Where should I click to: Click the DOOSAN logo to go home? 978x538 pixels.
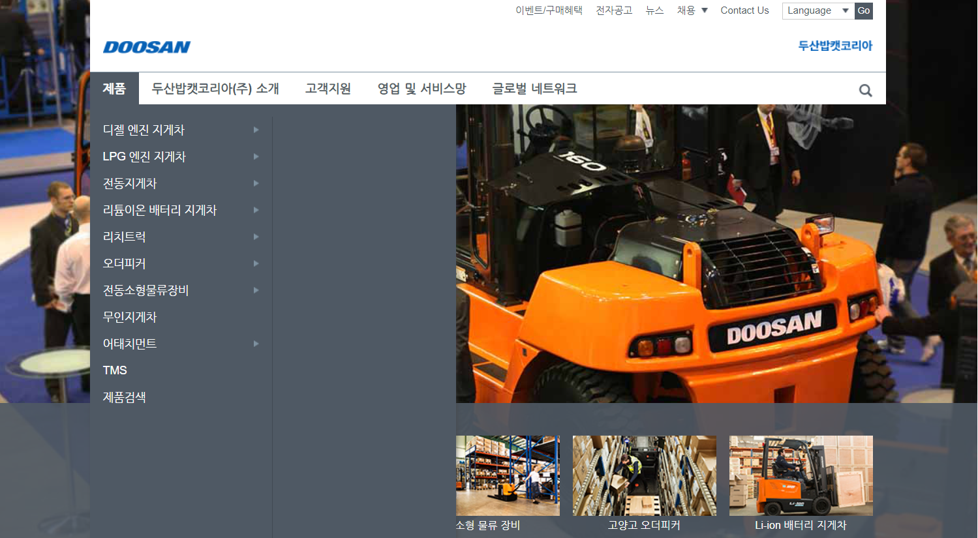point(146,46)
